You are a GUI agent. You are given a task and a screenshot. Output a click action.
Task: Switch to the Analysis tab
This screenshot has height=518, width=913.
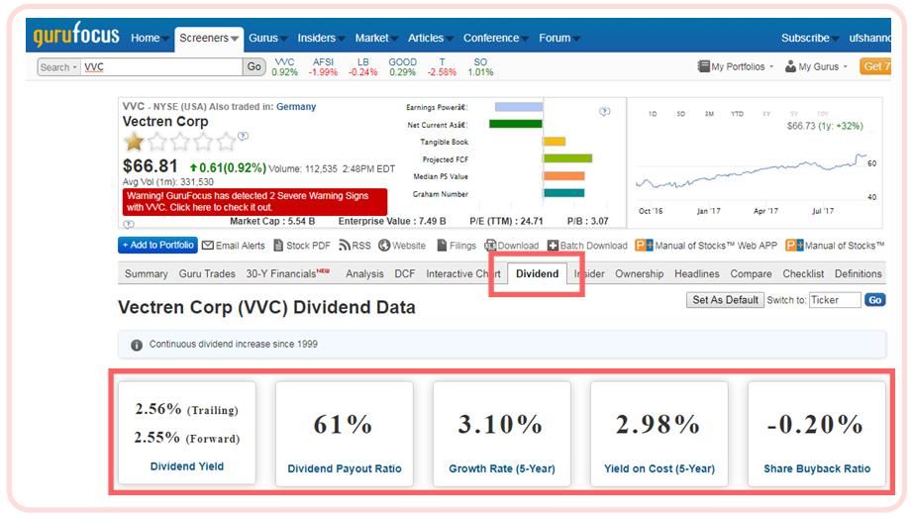(x=364, y=273)
